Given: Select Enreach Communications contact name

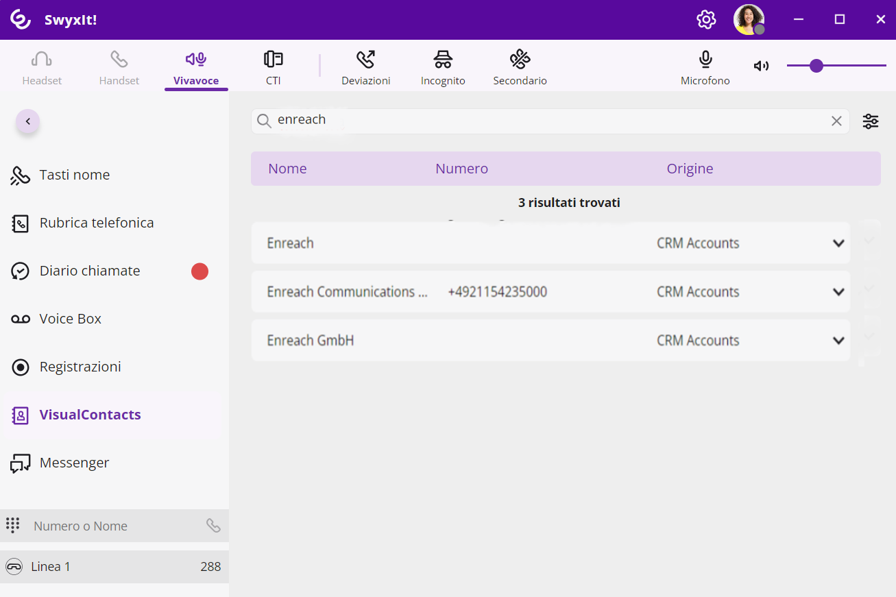Looking at the screenshot, I should tap(348, 292).
